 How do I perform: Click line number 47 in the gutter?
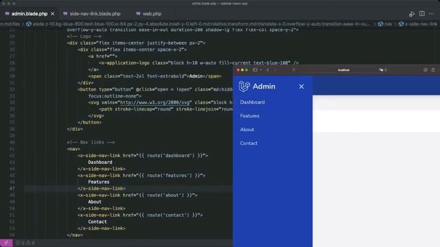click(12, 189)
